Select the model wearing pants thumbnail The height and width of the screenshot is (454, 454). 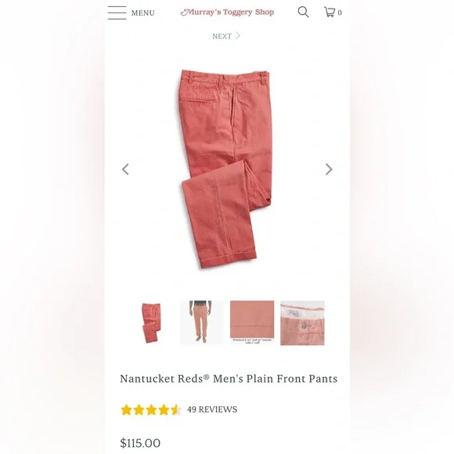202,322
